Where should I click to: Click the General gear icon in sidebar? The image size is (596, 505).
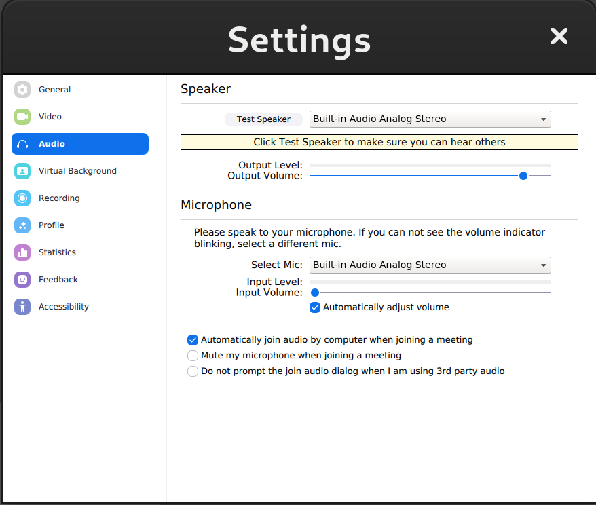(22, 90)
